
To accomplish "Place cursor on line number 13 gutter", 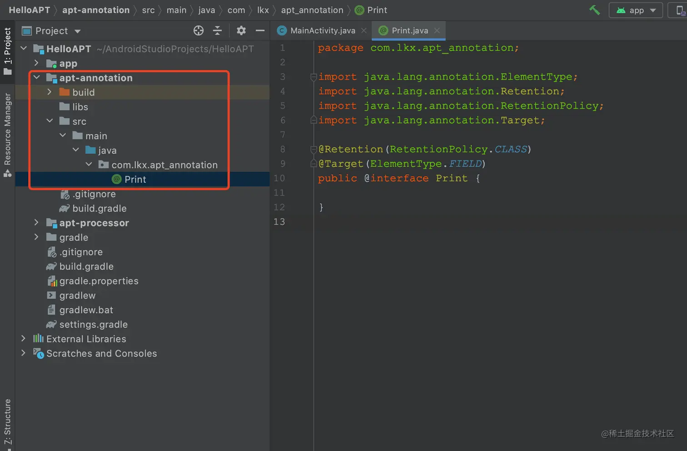I will (x=279, y=221).
